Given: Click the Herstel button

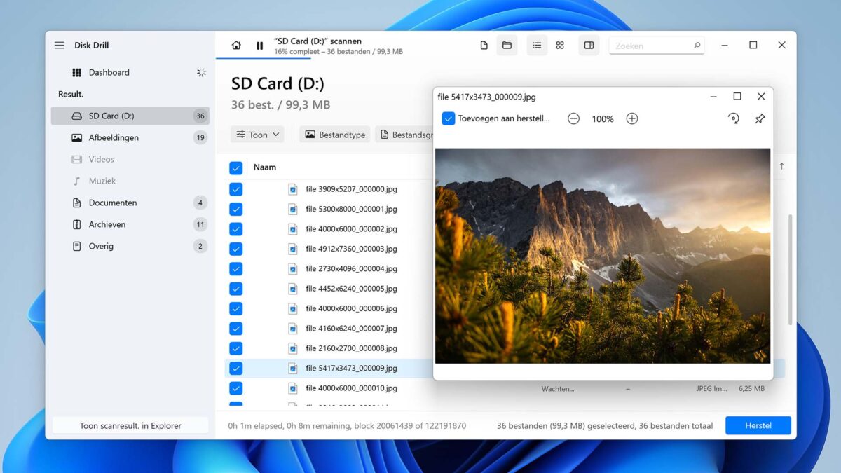Looking at the screenshot, I should point(758,425).
